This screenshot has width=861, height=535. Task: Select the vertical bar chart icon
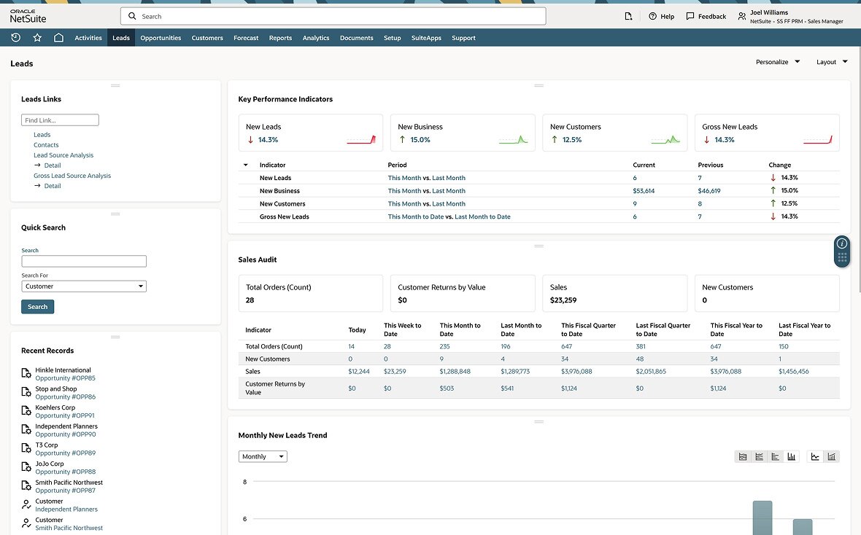[792, 457]
